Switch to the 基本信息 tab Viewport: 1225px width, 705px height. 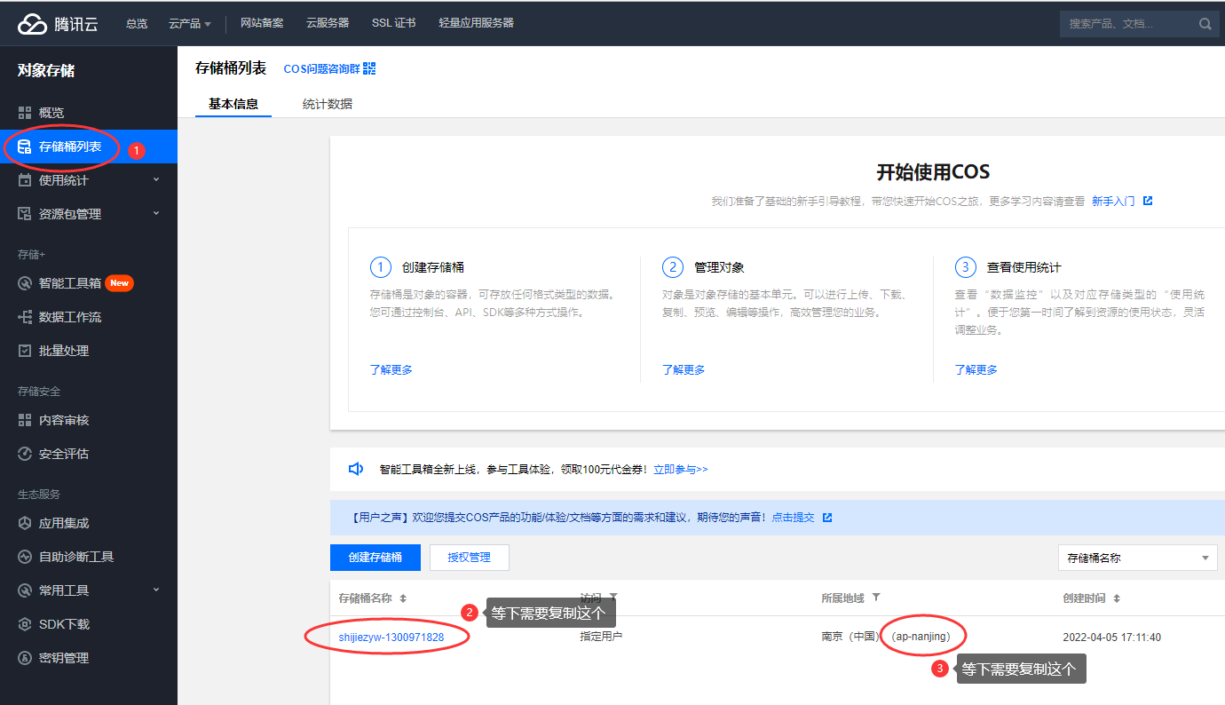click(233, 104)
